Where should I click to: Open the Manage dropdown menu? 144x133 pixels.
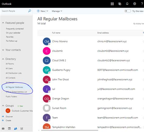click(x=57, y=11)
